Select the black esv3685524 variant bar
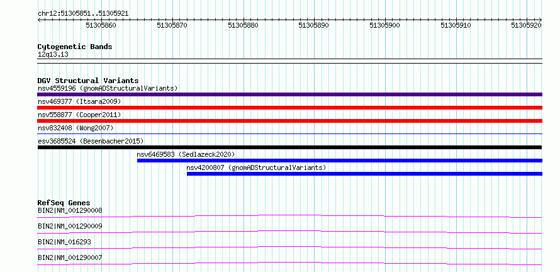The height and width of the screenshot is (272, 560). [289, 147]
